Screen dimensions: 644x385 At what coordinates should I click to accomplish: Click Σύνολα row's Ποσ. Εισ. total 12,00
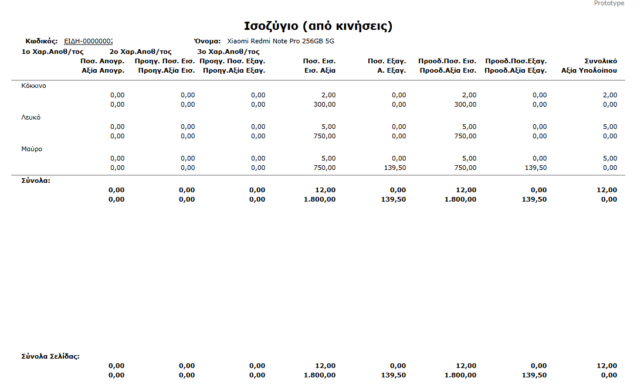tap(326, 190)
